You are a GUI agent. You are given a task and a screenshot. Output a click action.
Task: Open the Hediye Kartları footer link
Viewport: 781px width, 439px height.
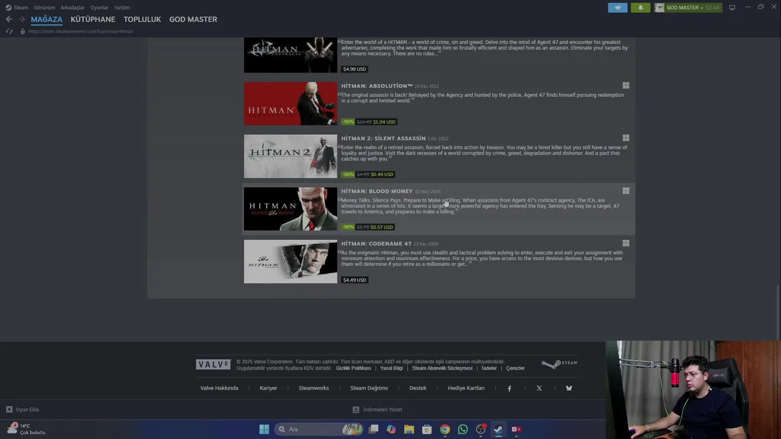pyautogui.click(x=466, y=388)
